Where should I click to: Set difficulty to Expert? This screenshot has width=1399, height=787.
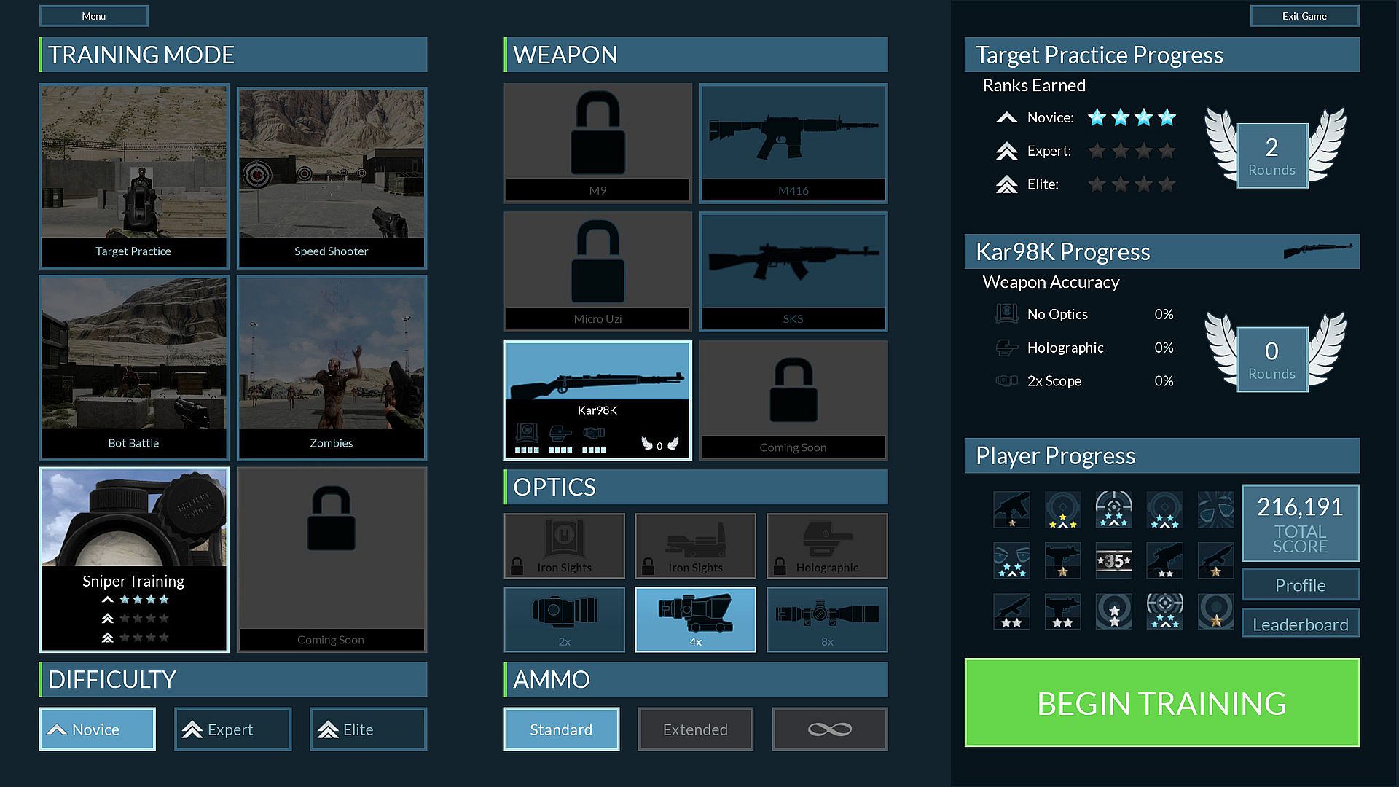[232, 729]
